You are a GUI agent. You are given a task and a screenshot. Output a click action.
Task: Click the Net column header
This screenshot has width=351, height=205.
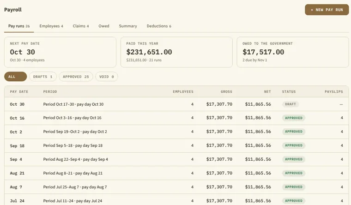(x=267, y=91)
